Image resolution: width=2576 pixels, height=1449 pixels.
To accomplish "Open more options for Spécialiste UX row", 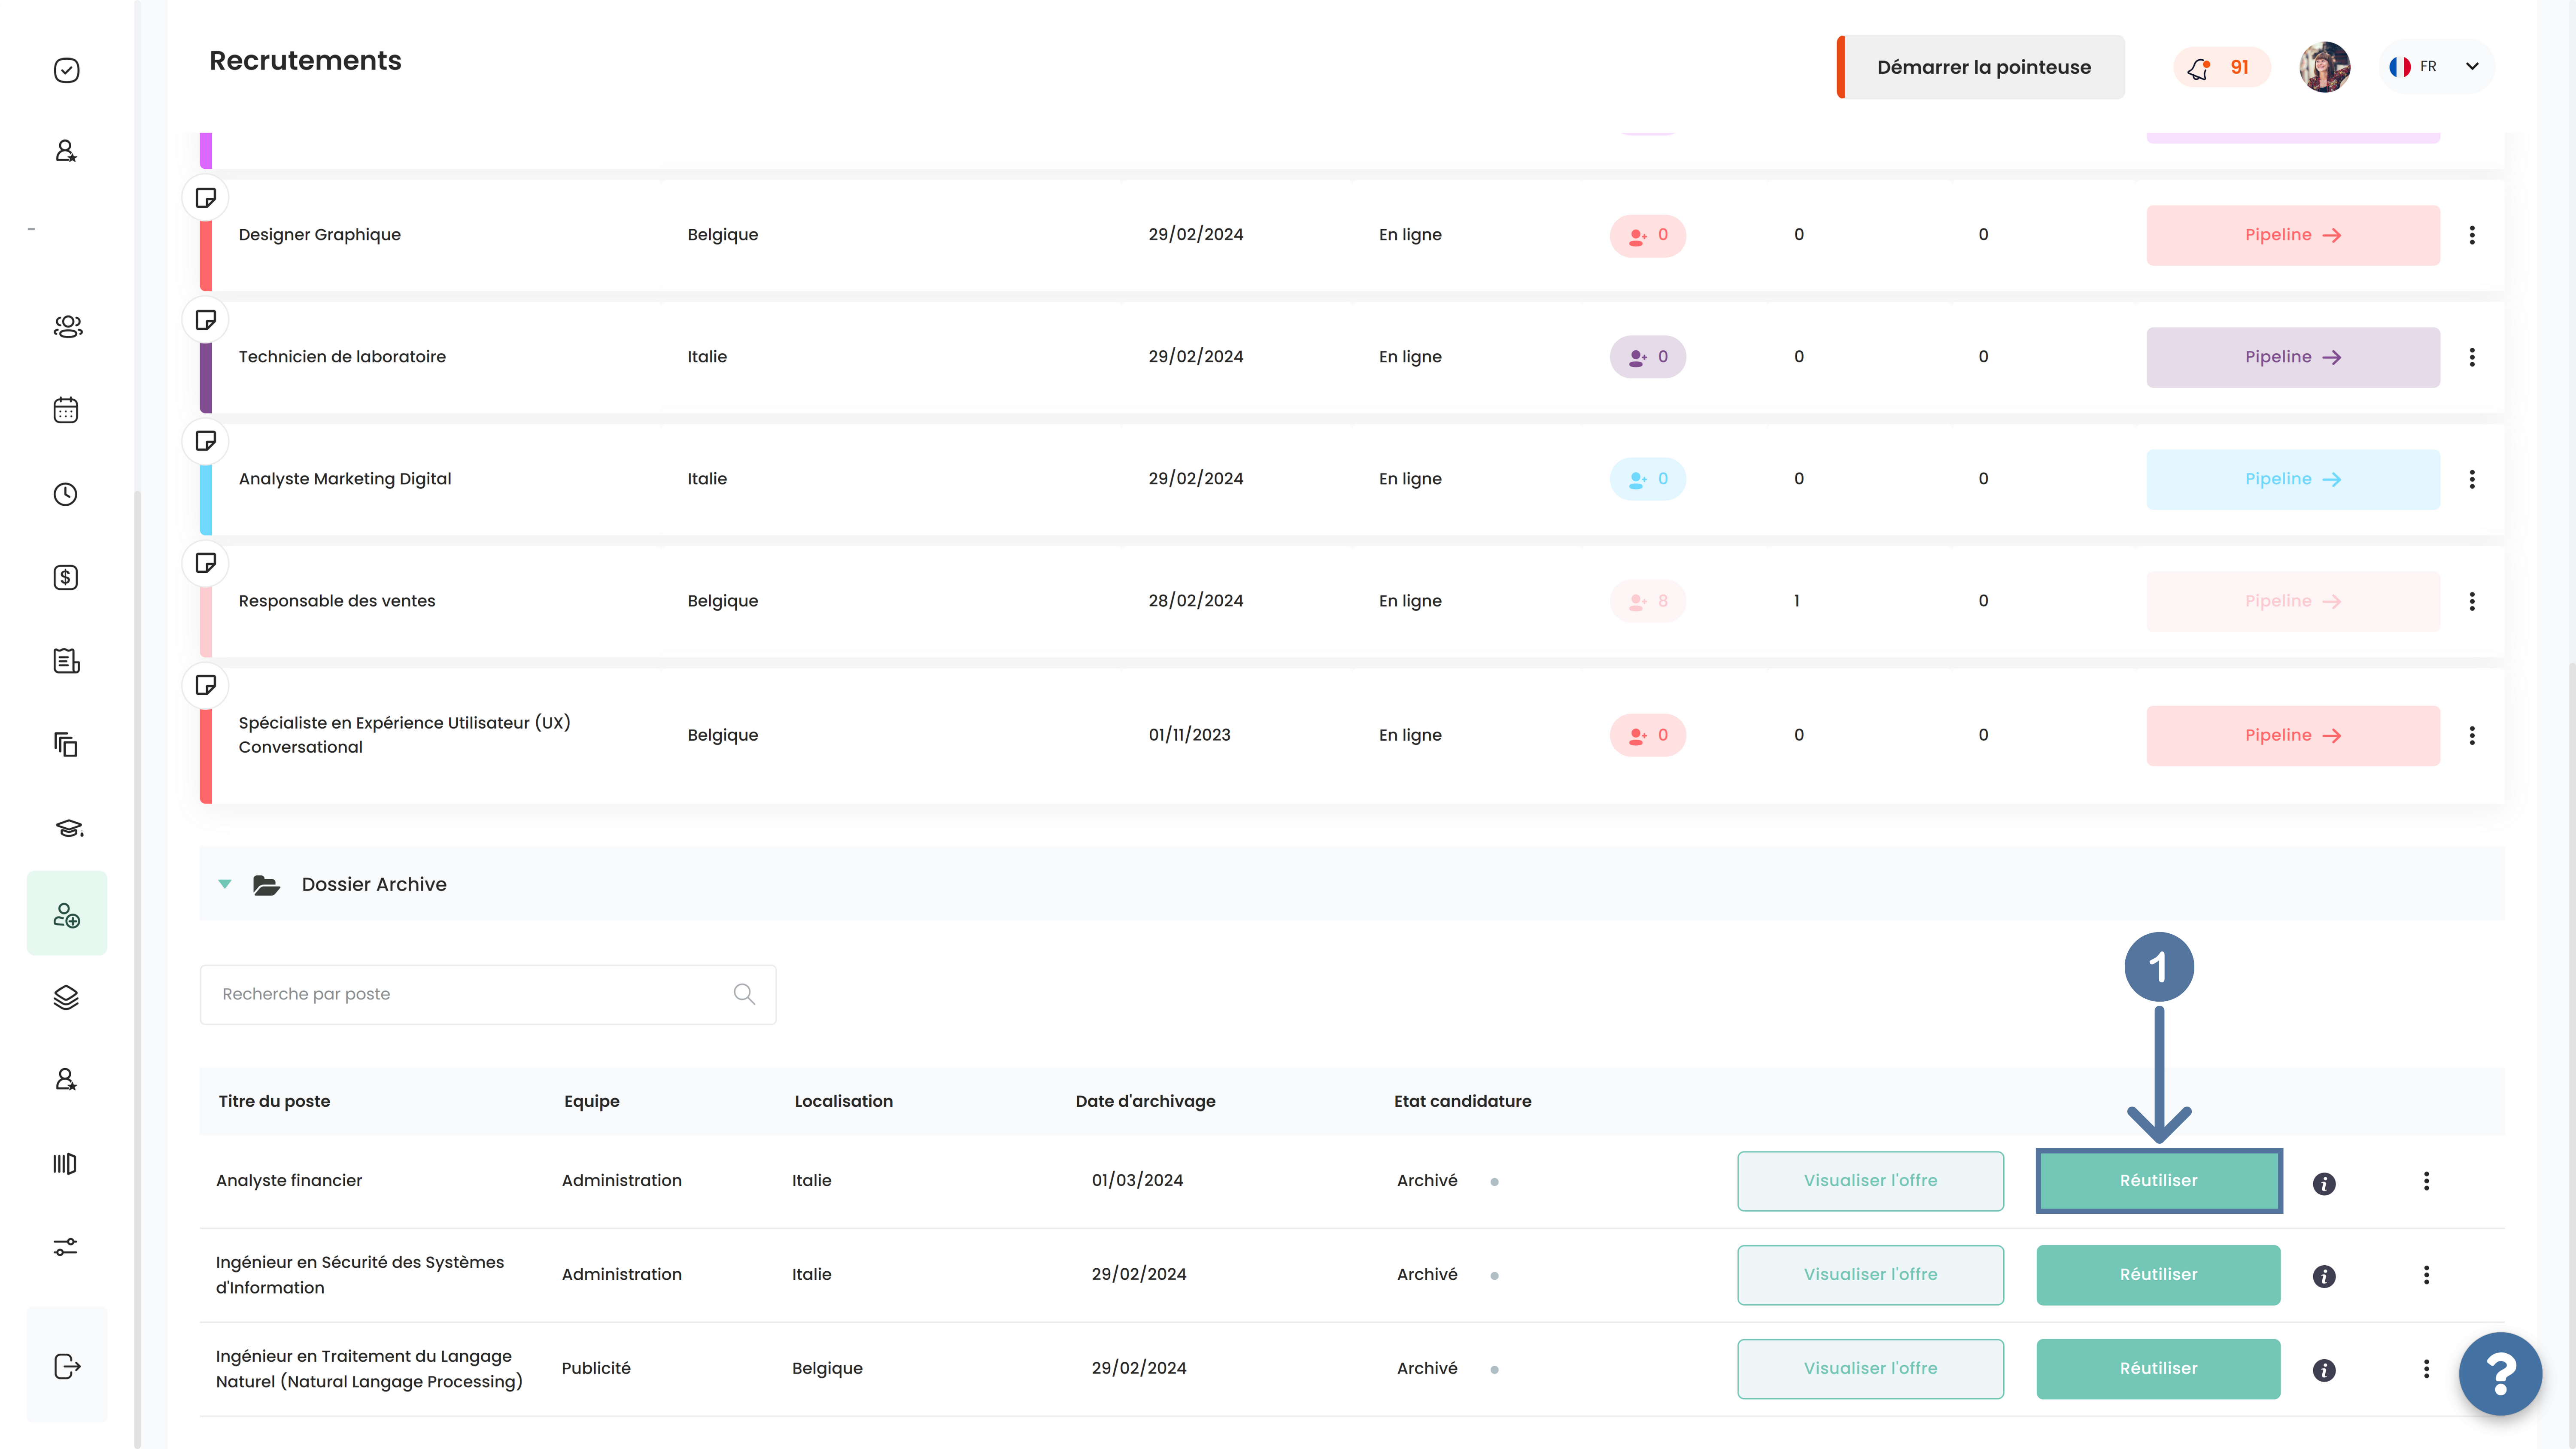I will coord(2472,735).
